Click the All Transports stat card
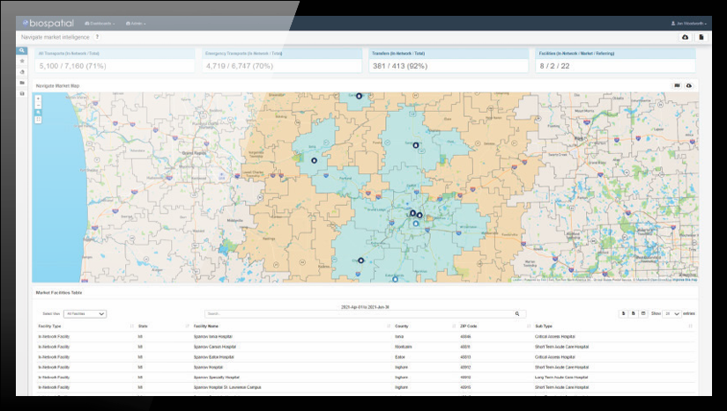Screen dimensions: 727x411 click(115, 60)
